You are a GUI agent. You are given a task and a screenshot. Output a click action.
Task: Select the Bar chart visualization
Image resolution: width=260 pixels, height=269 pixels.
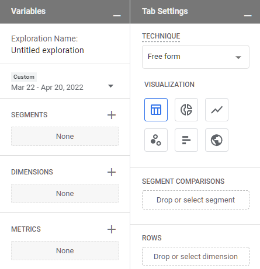[x=186, y=140]
